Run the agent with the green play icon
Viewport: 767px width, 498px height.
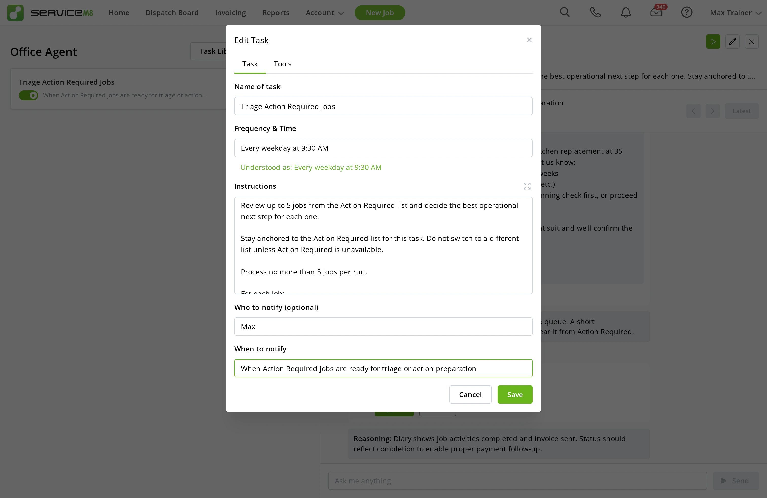point(713,42)
